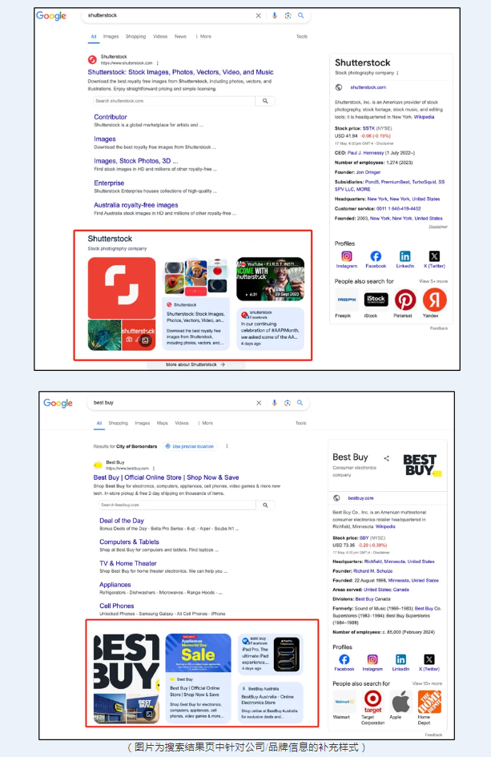Expand View 10+ more related searches
This screenshot has width=491, height=757.
click(x=427, y=683)
